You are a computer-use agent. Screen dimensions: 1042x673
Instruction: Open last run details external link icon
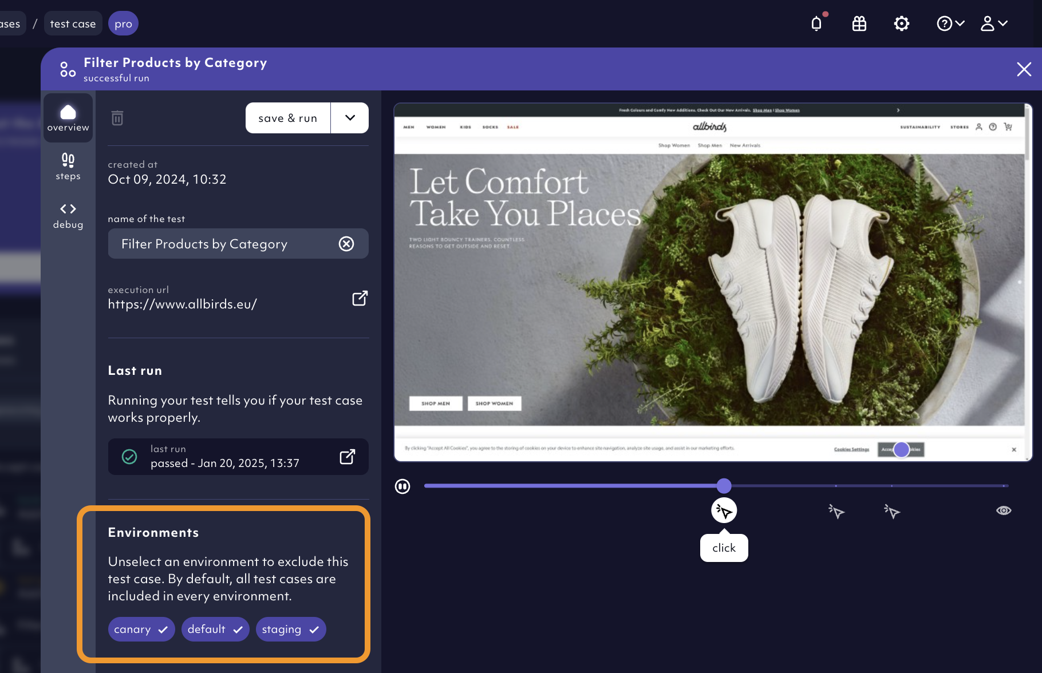(x=348, y=457)
